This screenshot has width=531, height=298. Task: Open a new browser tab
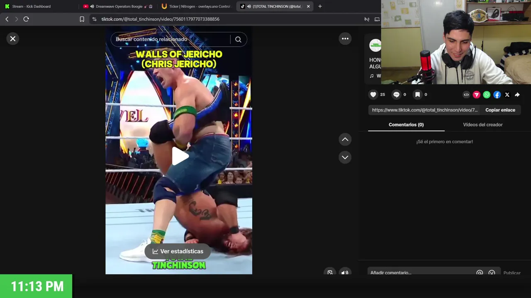click(320, 6)
